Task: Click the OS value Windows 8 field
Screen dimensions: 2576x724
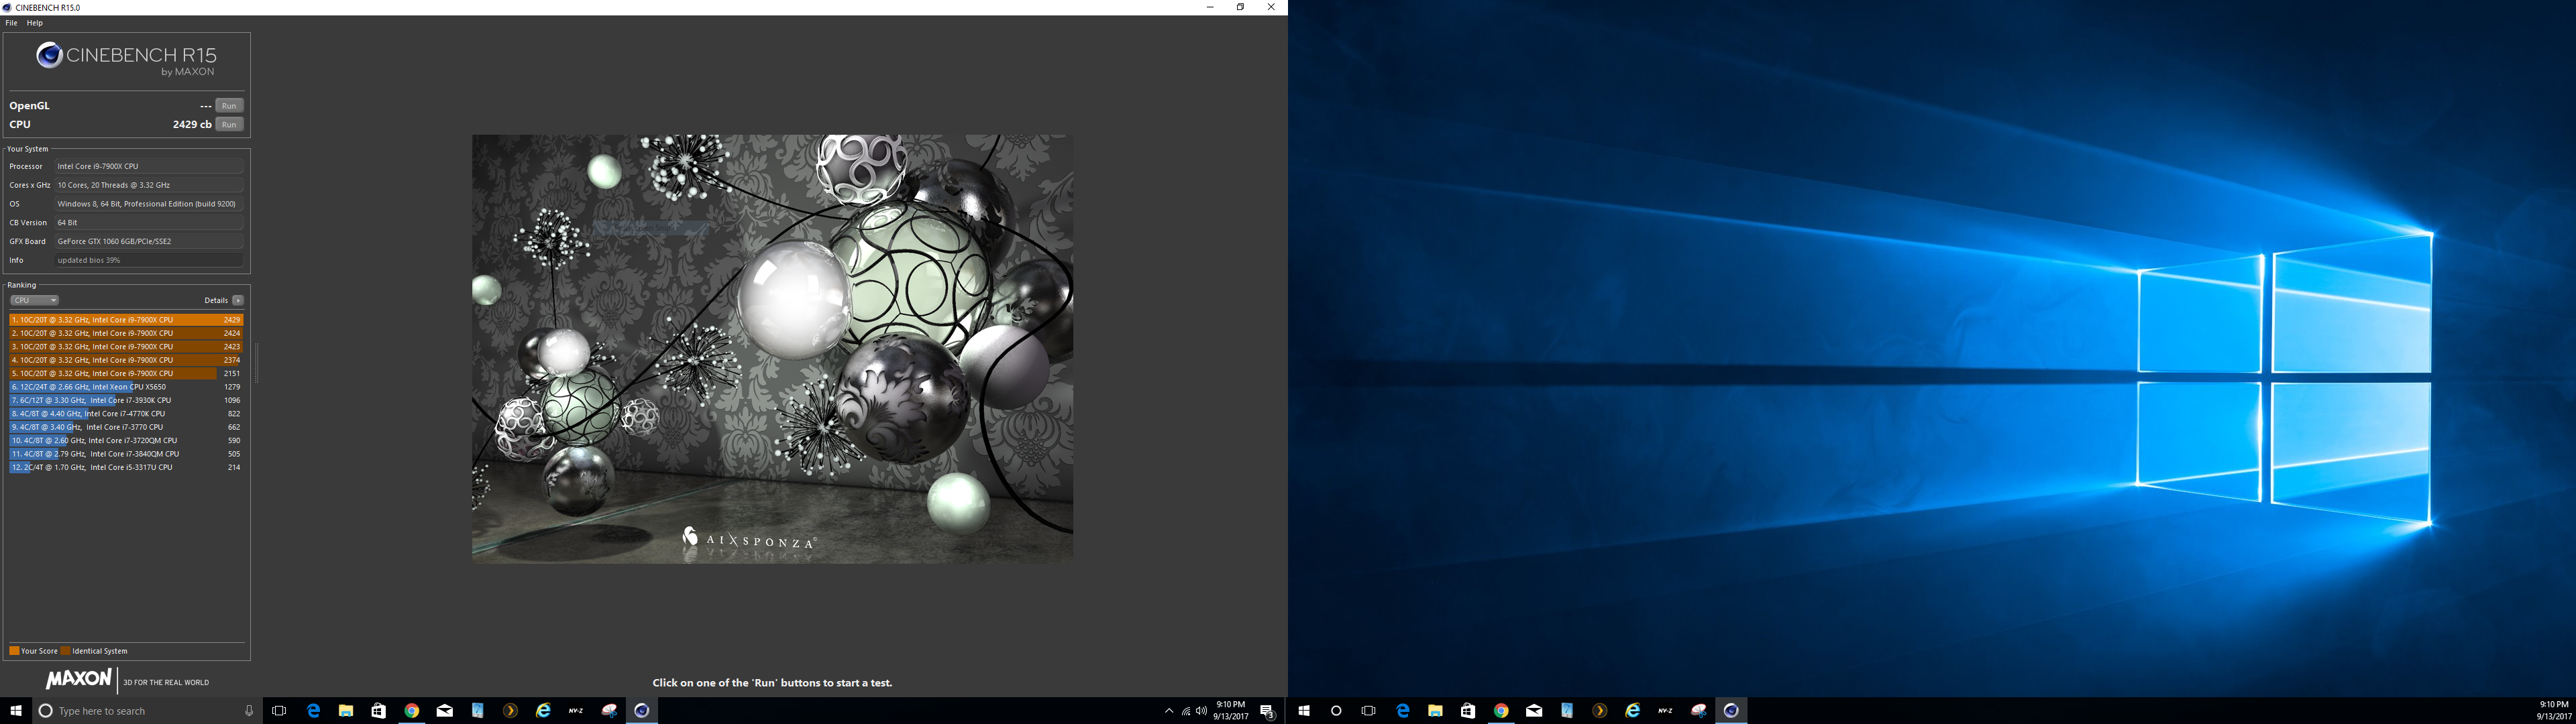Action: (149, 204)
